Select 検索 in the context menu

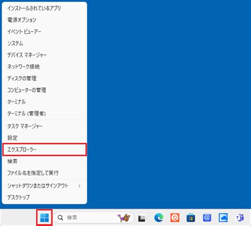coord(44,161)
